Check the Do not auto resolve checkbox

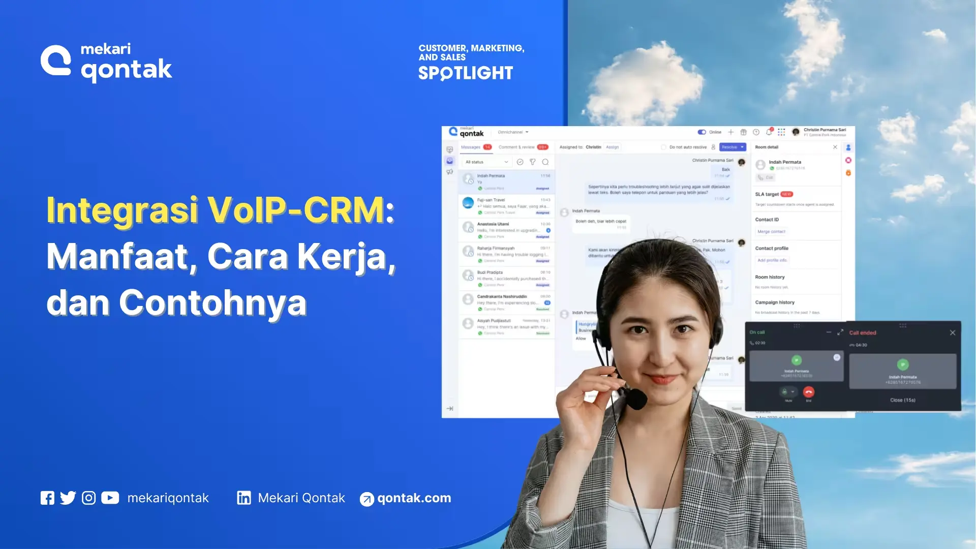coord(664,147)
